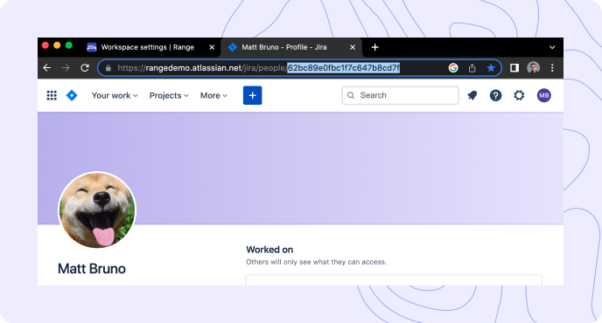Open a new browser tab
This screenshot has height=323, width=602.
coord(375,47)
